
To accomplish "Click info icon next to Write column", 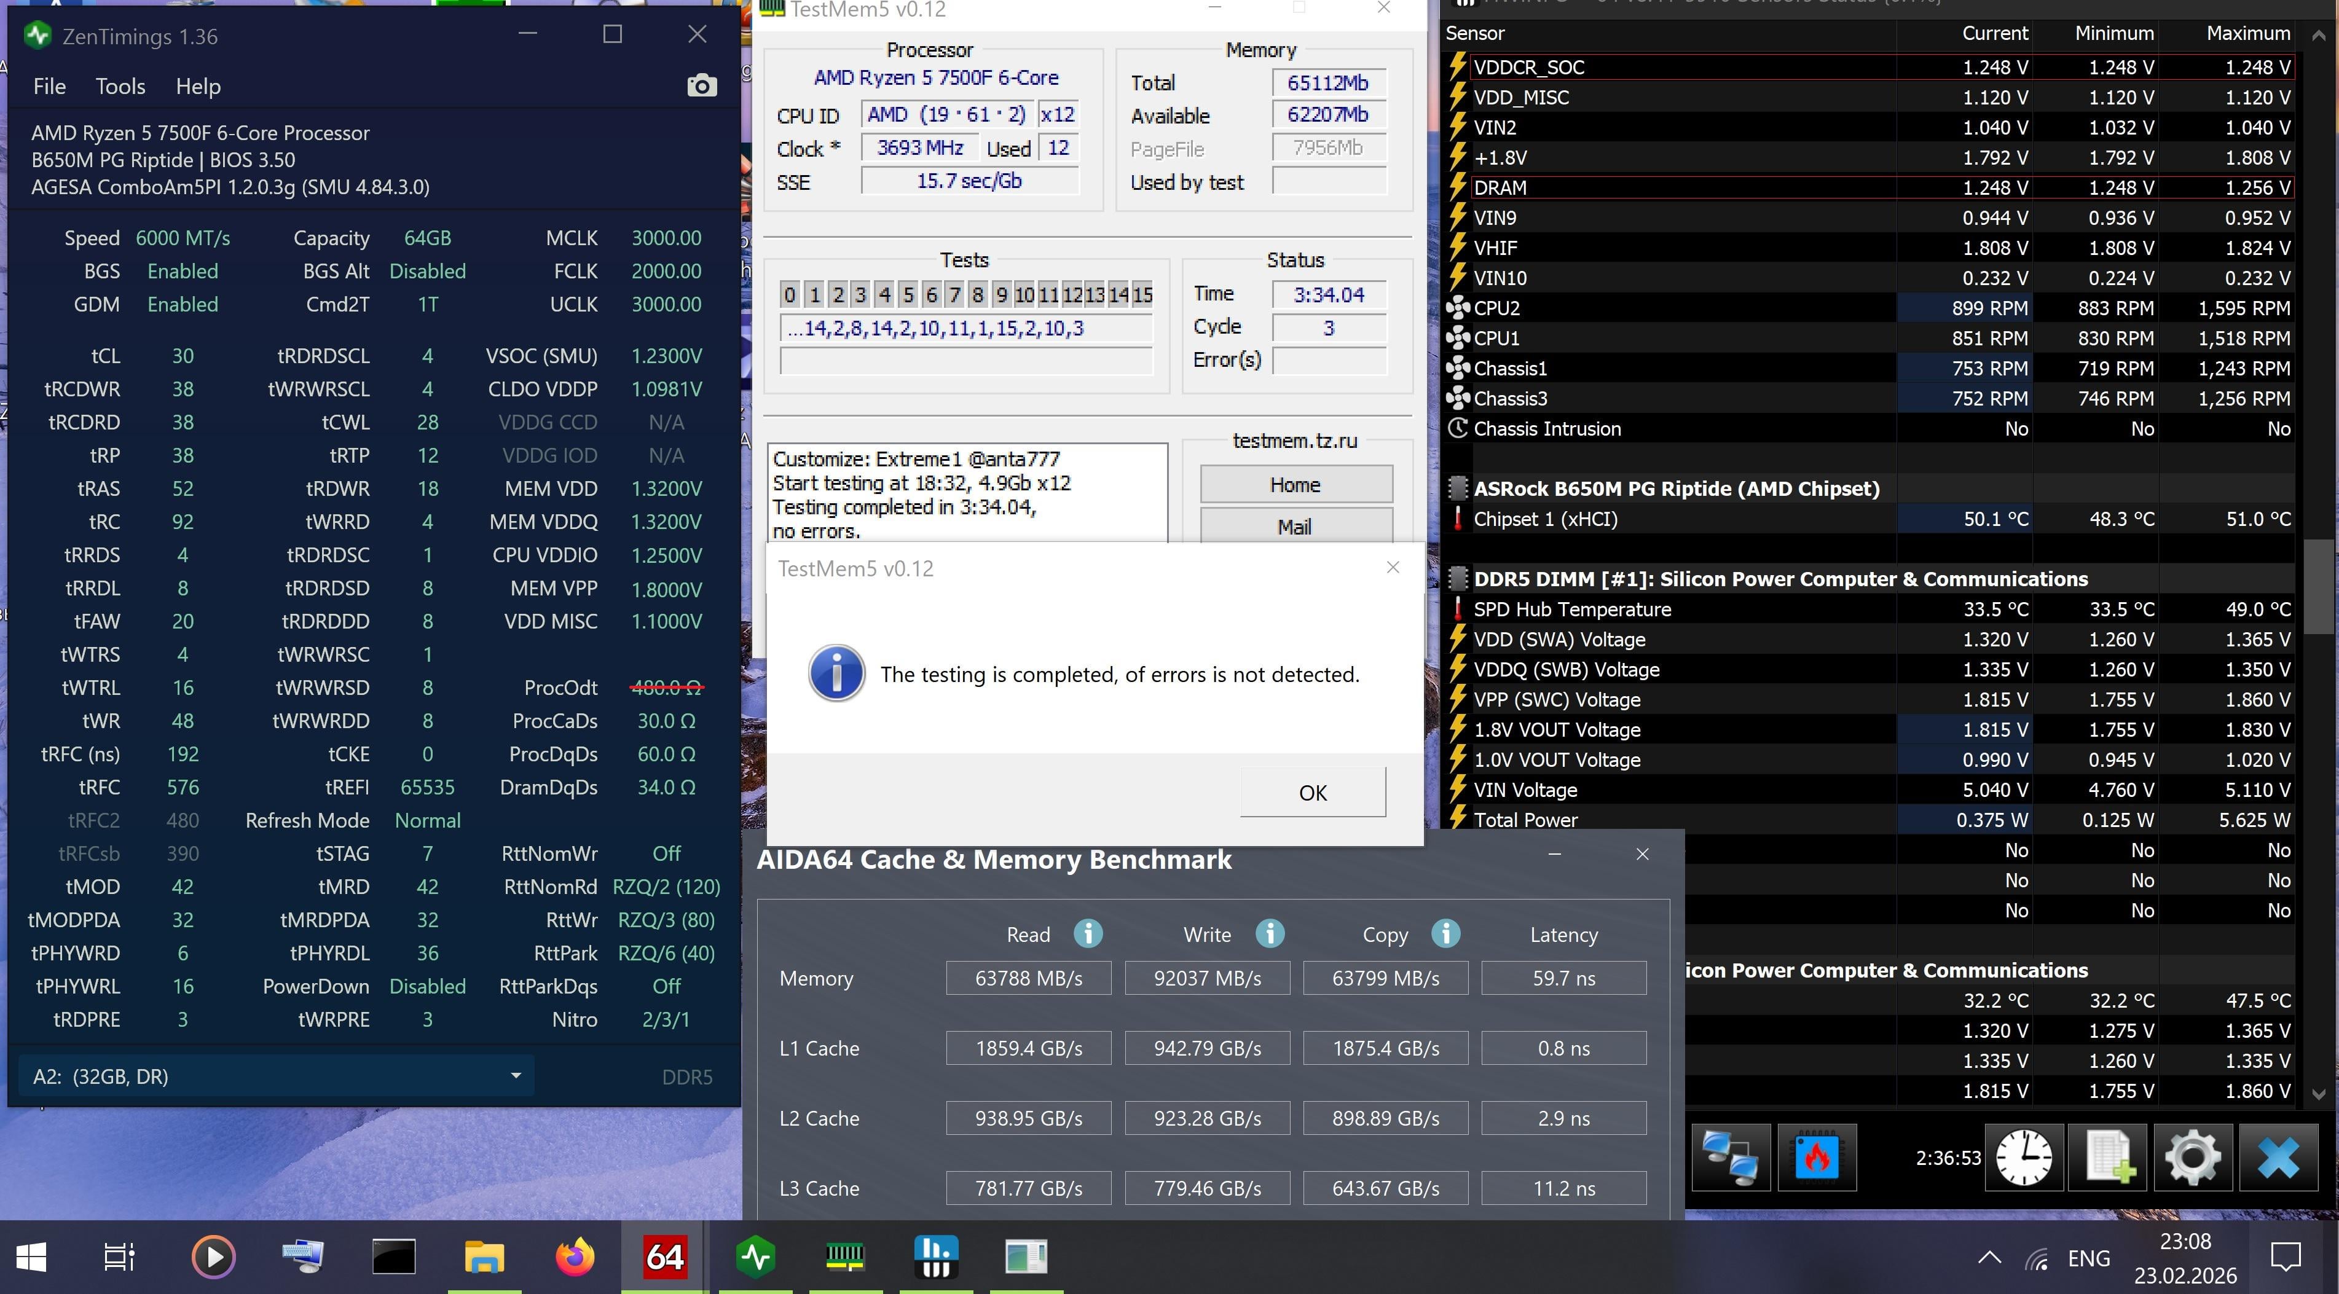I will (x=1270, y=933).
